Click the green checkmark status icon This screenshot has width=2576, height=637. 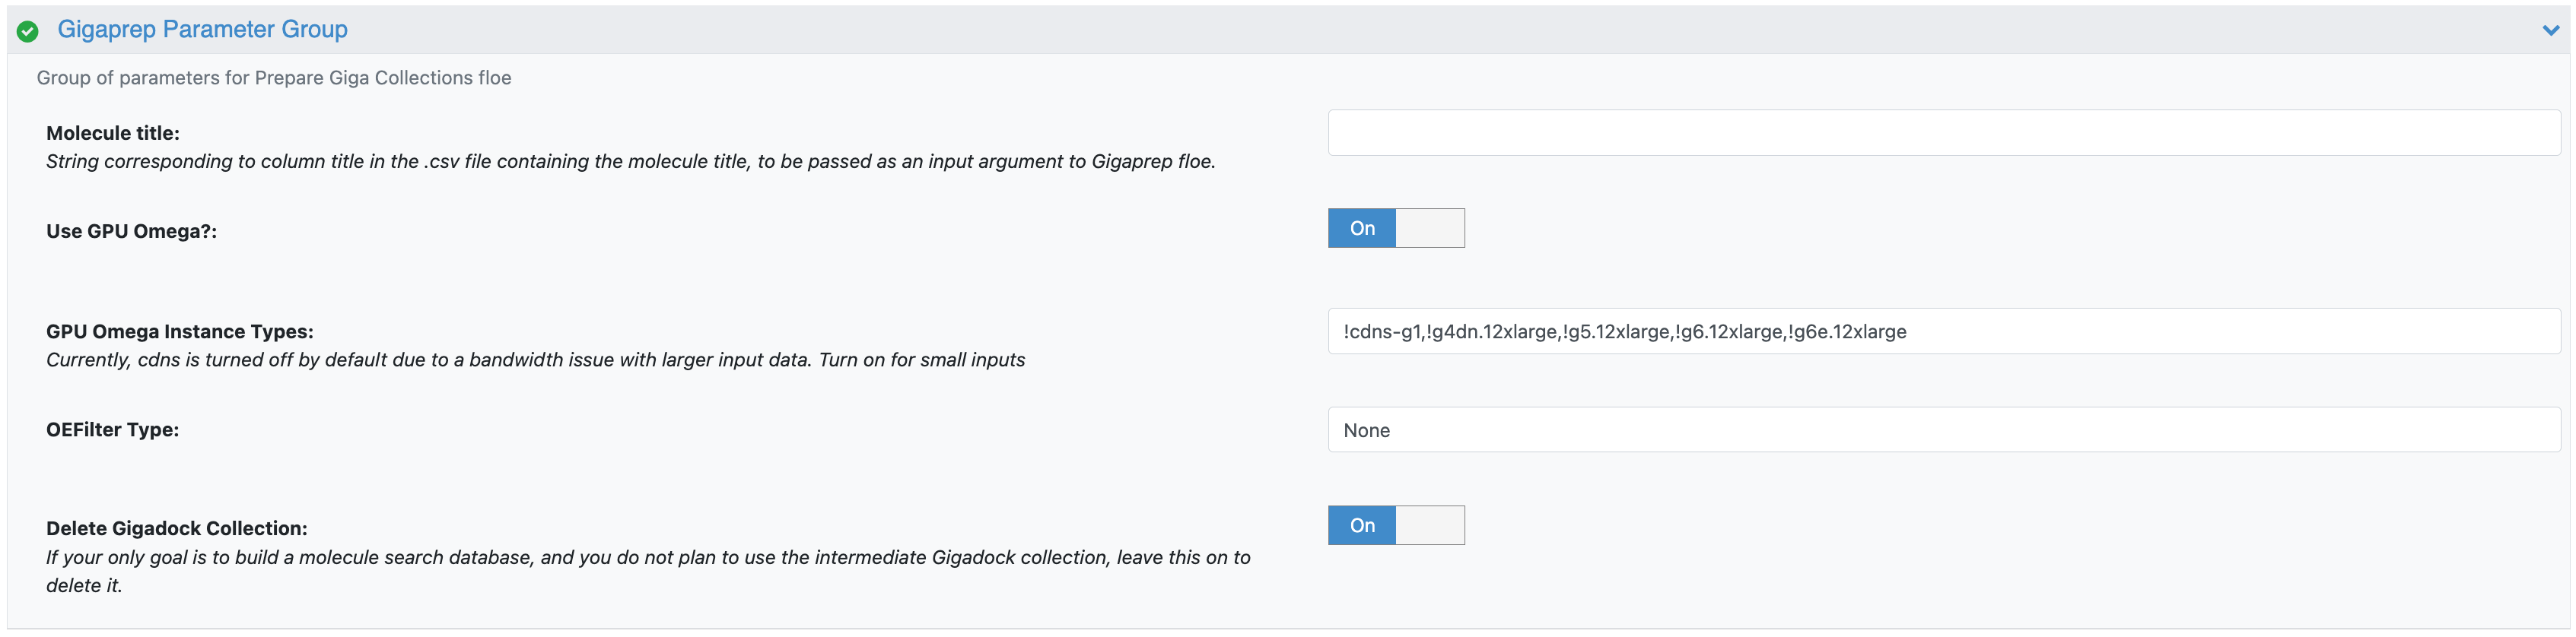[x=28, y=31]
